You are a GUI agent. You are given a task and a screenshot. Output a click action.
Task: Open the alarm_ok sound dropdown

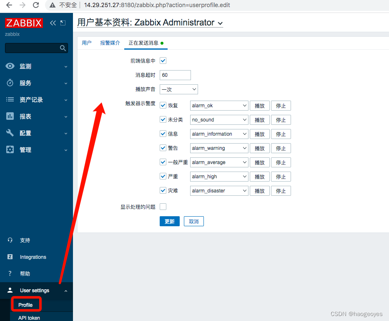pyautogui.click(x=219, y=106)
